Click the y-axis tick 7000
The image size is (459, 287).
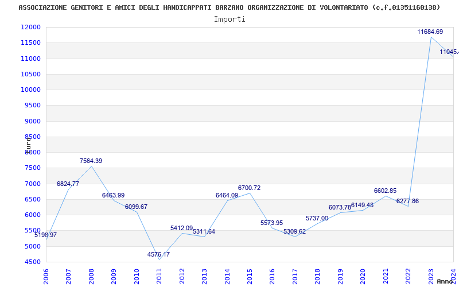(33, 184)
